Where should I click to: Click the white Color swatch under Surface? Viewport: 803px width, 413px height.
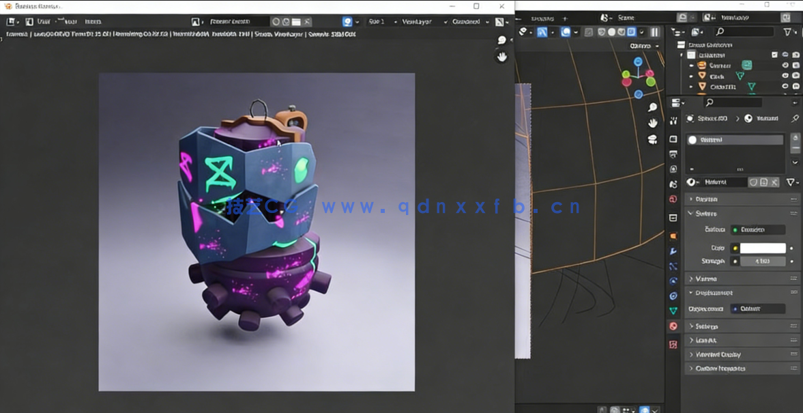click(764, 247)
